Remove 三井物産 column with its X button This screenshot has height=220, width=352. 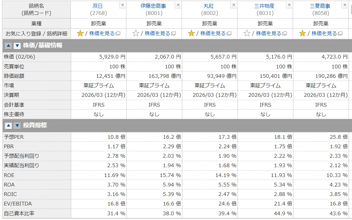(x=289, y=5)
